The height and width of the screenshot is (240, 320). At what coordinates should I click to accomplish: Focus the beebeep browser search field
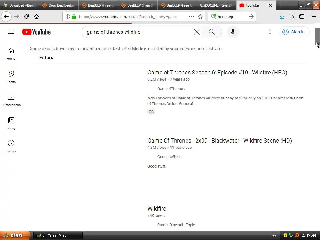(x=232, y=17)
